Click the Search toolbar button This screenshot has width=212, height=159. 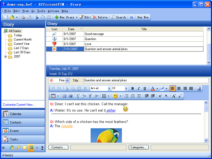click(x=118, y=17)
